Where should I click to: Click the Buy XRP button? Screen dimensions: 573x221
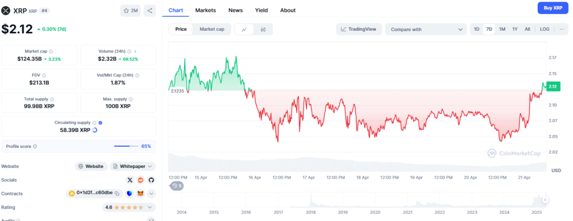(x=553, y=8)
